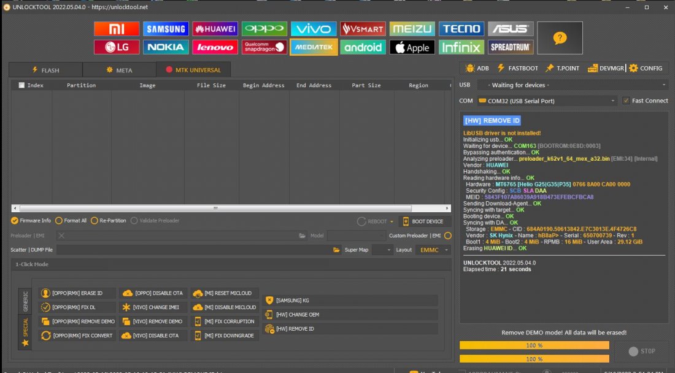675x373 pixels.
Task: Open the ASUS brand tile
Action: [511, 29]
